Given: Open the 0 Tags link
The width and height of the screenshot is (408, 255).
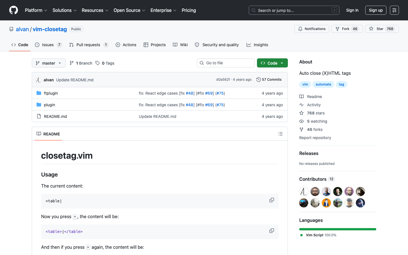Looking at the screenshot, I should pos(105,63).
